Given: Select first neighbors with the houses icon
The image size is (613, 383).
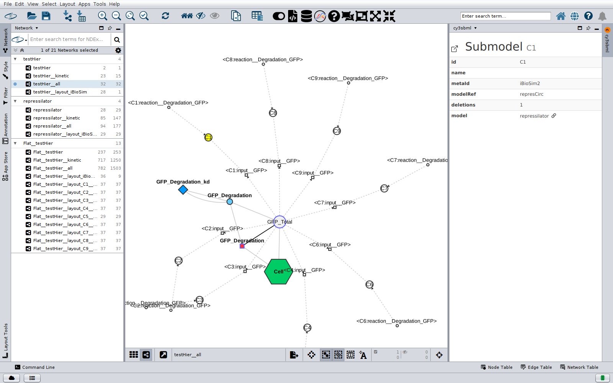Looking at the screenshot, I should click(187, 16).
